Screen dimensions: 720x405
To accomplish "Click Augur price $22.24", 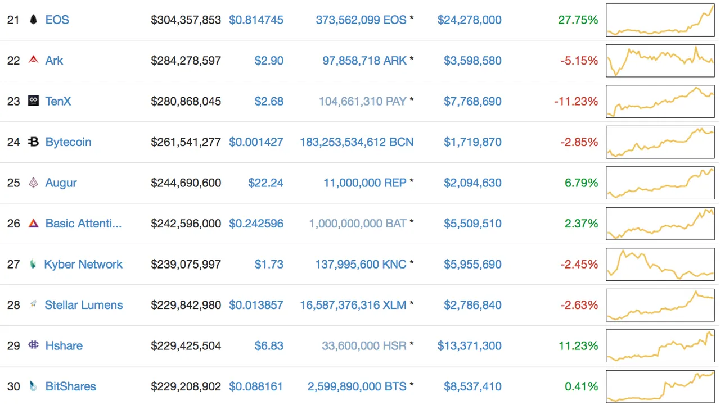I will click(x=266, y=183).
